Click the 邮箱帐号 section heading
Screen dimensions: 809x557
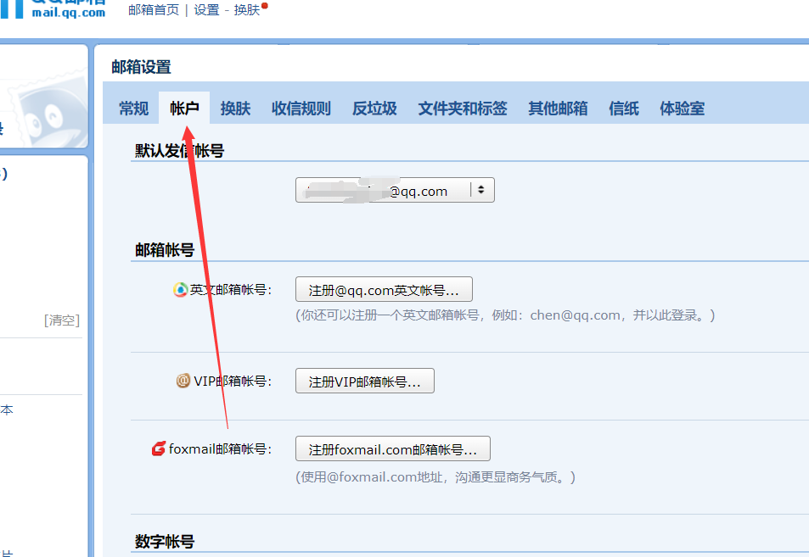point(165,250)
